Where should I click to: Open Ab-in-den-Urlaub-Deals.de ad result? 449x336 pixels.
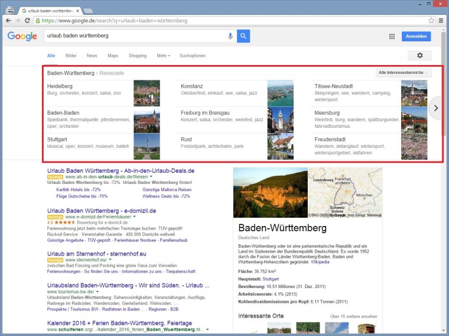[x=121, y=170]
